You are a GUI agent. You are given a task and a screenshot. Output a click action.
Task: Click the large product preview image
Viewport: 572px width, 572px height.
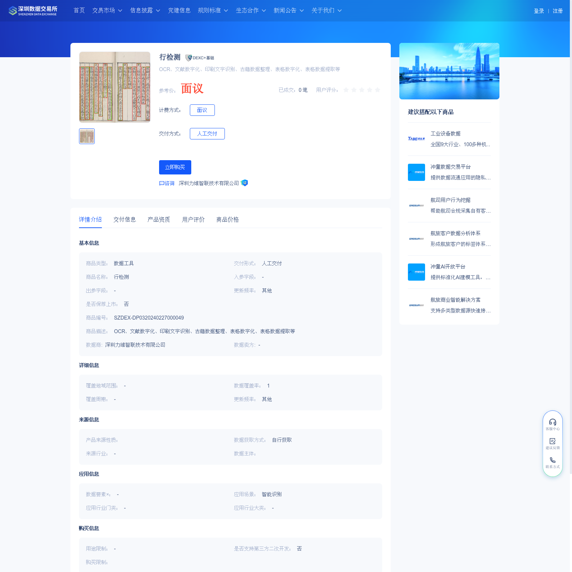coord(115,87)
